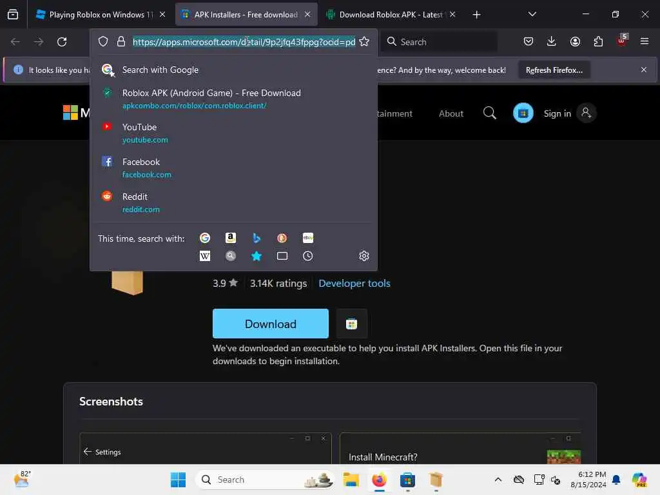Search this time with Bing icon
The image size is (660, 495).
click(257, 238)
